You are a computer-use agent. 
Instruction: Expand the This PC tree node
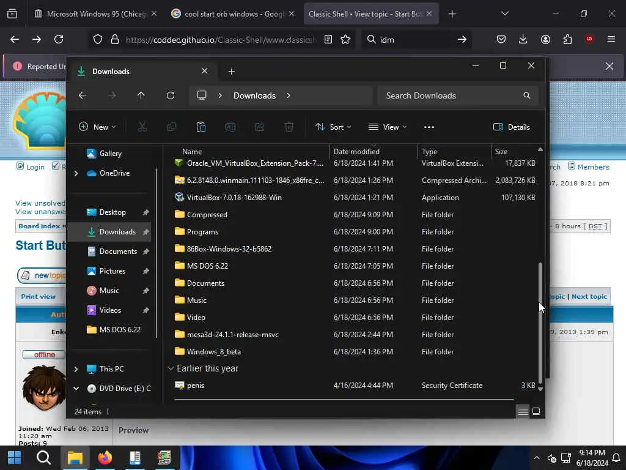[76, 369]
